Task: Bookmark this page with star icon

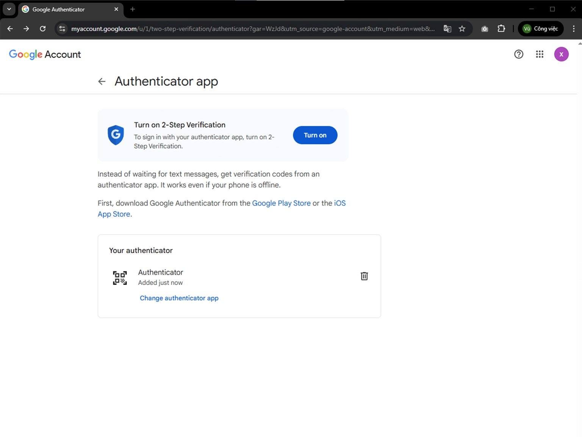Action: tap(462, 29)
